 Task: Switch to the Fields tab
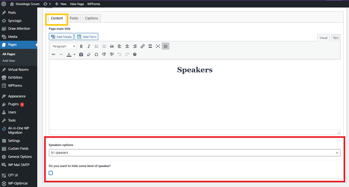coord(74,18)
